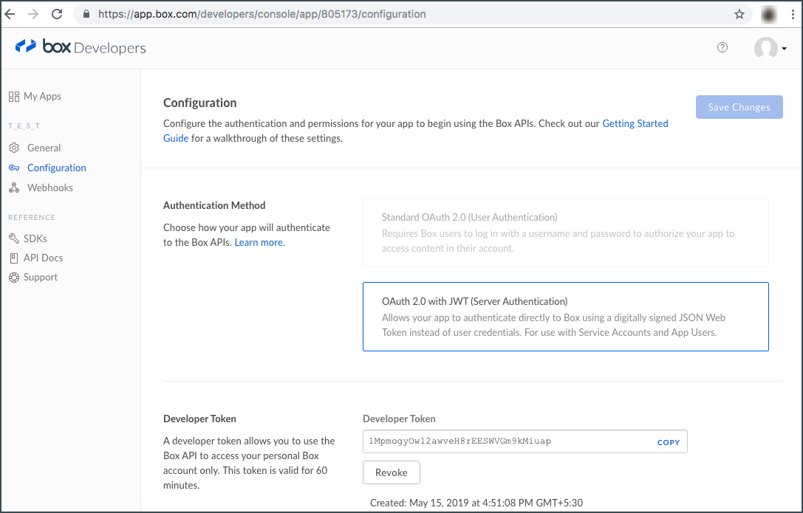Screen dimensions: 803x513
Task: Click the blurred browser profile avatar
Action: point(769,14)
